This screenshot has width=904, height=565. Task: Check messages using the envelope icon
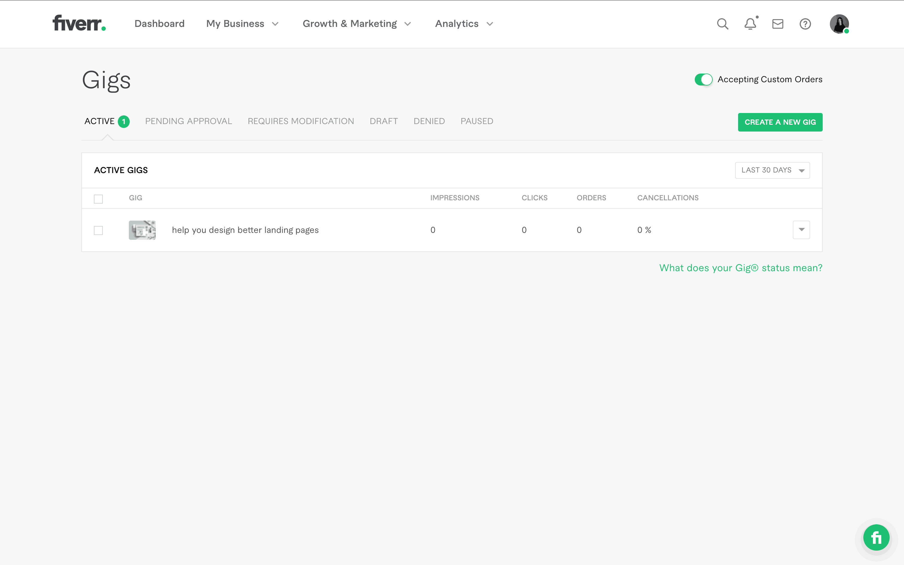(777, 24)
